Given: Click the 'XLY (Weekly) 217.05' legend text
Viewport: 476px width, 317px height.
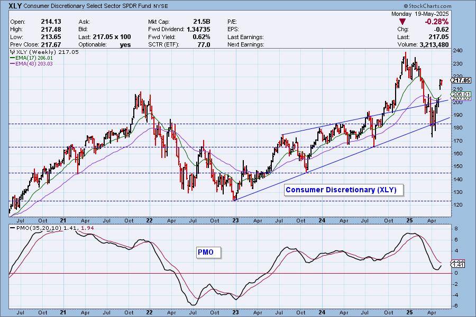Looking at the screenshot, I should point(48,52).
